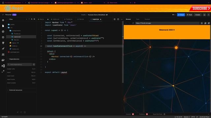Screen dimensions: 211x118
Task: Collapse the Files section
Action: pyautogui.click(x=8, y=19)
